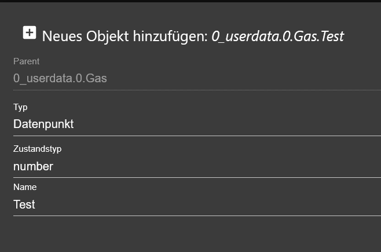Click the 'Neues Objekt hinzufügen' title text

click(x=125, y=36)
